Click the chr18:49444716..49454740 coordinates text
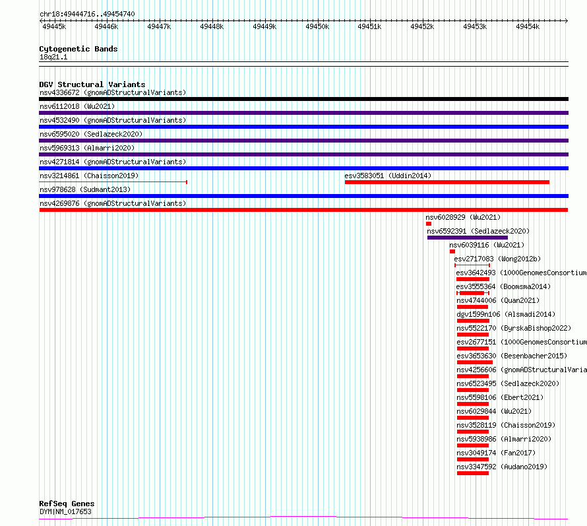The width and height of the screenshot is (587, 526). click(x=87, y=14)
